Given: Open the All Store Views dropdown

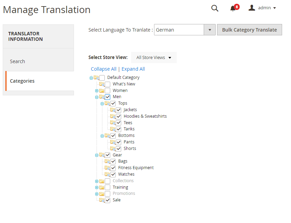Looking at the screenshot, I should pyautogui.click(x=154, y=58).
